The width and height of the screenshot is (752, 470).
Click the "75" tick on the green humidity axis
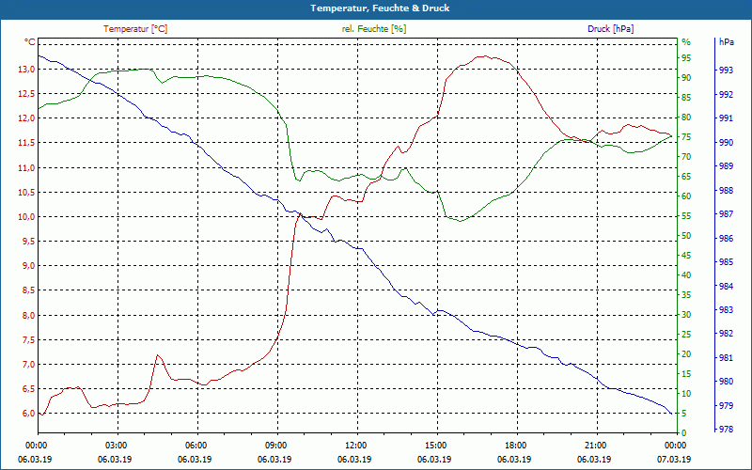coord(686,137)
